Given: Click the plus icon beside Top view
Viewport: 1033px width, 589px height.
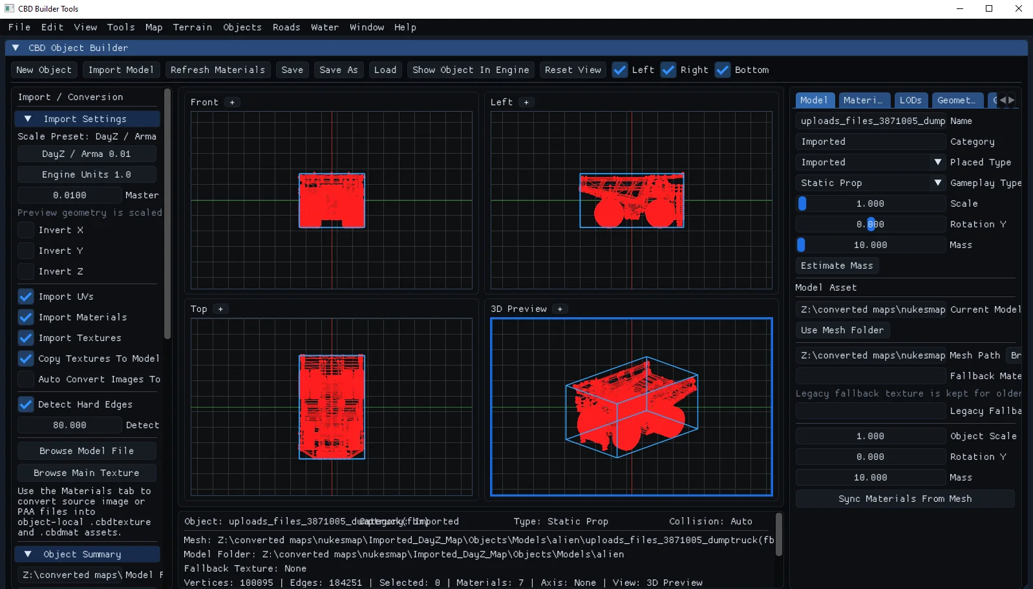Looking at the screenshot, I should [220, 309].
